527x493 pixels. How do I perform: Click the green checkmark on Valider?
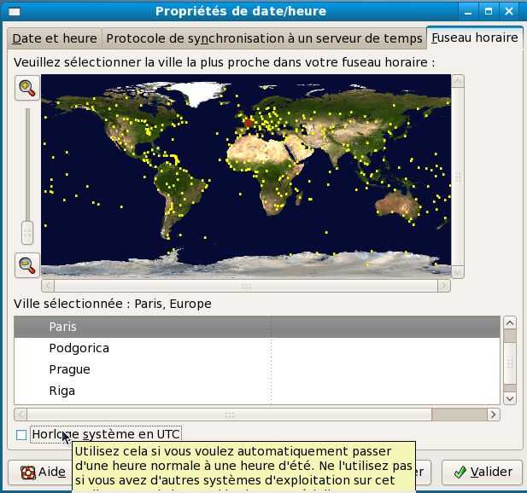tap(460, 472)
